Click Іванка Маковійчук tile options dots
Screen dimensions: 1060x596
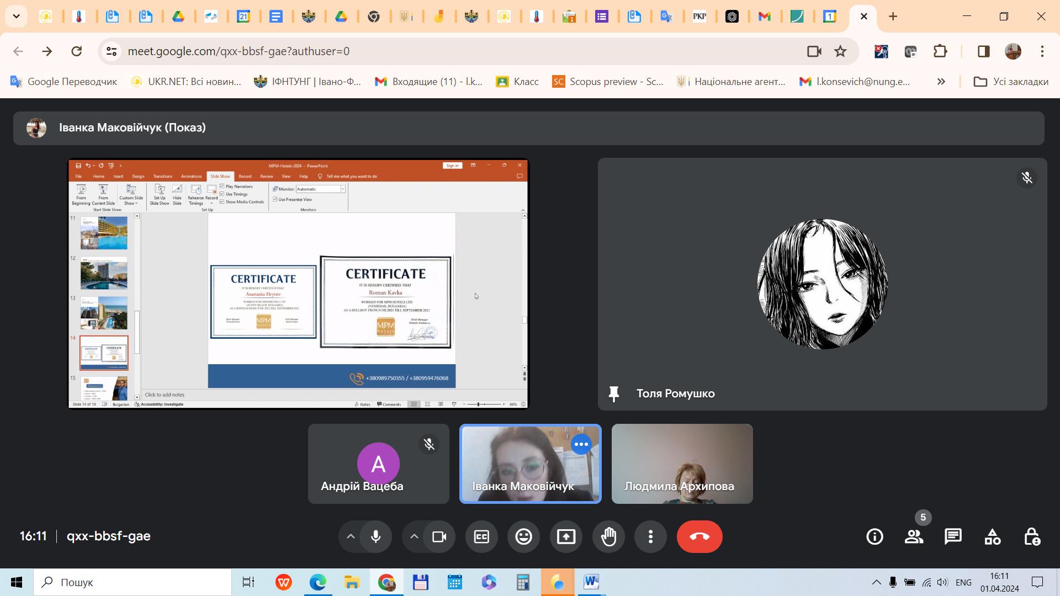pos(581,444)
